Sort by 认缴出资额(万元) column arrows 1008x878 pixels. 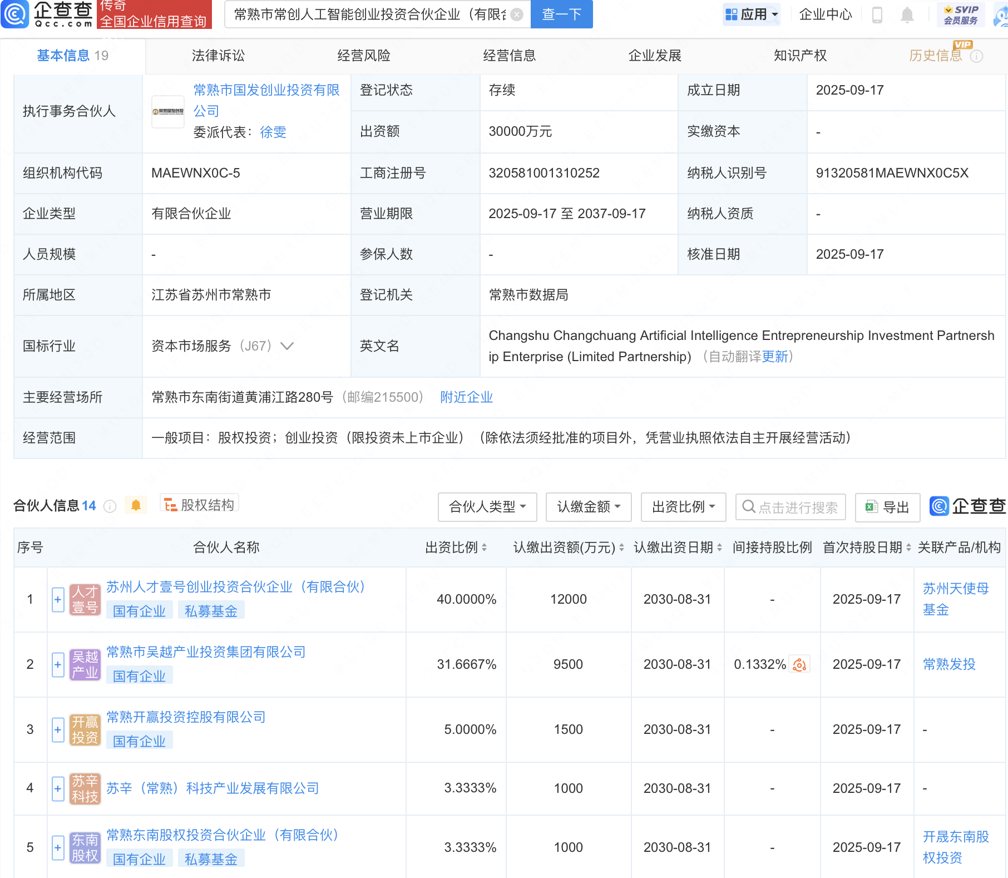[621, 547]
